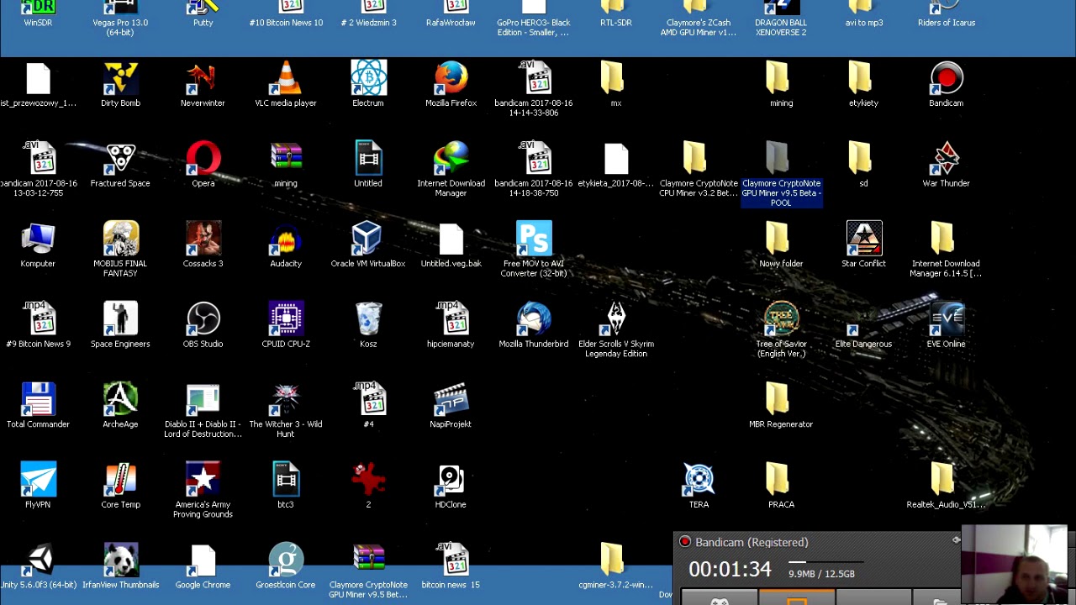The width and height of the screenshot is (1076, 605).
Task: Open Oracle VM VirtualBox
Action: [x=368, y=240]
